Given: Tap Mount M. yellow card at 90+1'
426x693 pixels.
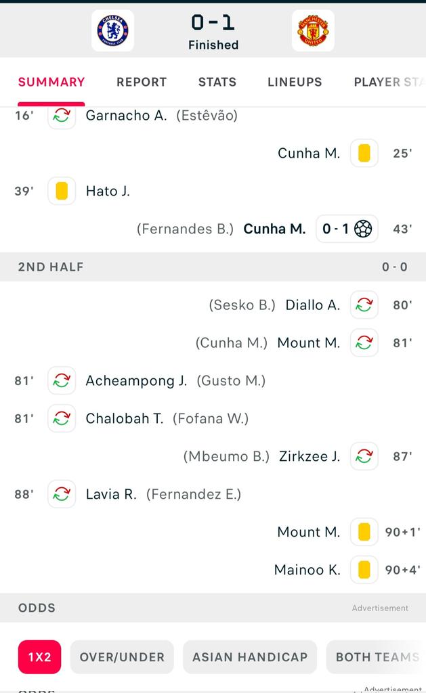Looking at the screenshot, I should (364, 532).
